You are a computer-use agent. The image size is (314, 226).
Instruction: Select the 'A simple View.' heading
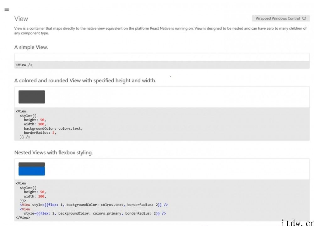click(31, 47)
